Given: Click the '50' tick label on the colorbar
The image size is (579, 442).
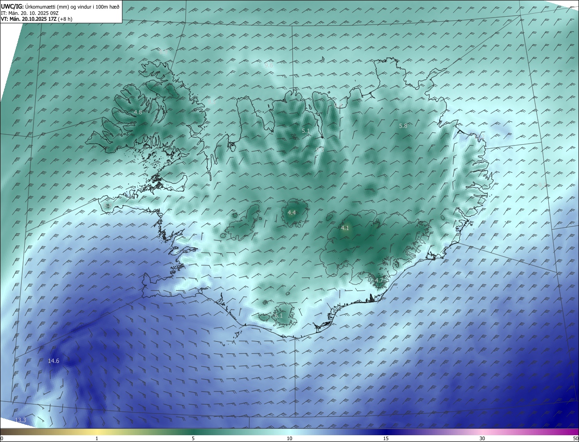Looking at the screenshot, I should click(575, 438).
